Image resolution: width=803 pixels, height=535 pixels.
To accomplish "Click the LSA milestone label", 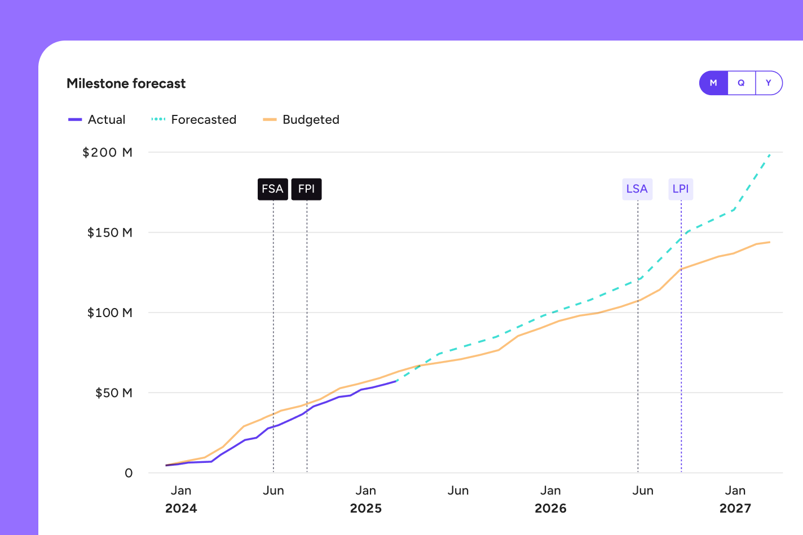I will [637, 189].
